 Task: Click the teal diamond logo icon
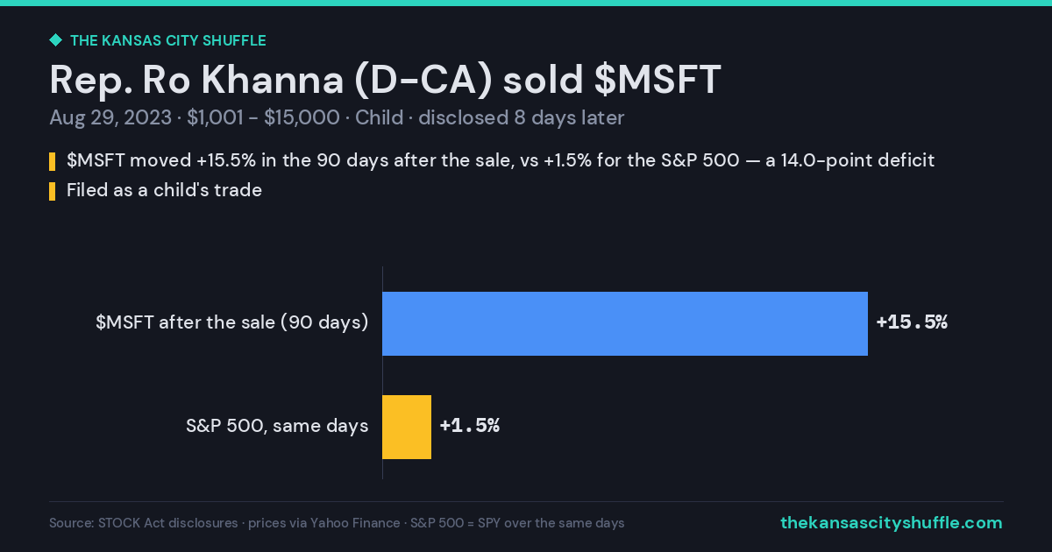[x=55, y=40]
